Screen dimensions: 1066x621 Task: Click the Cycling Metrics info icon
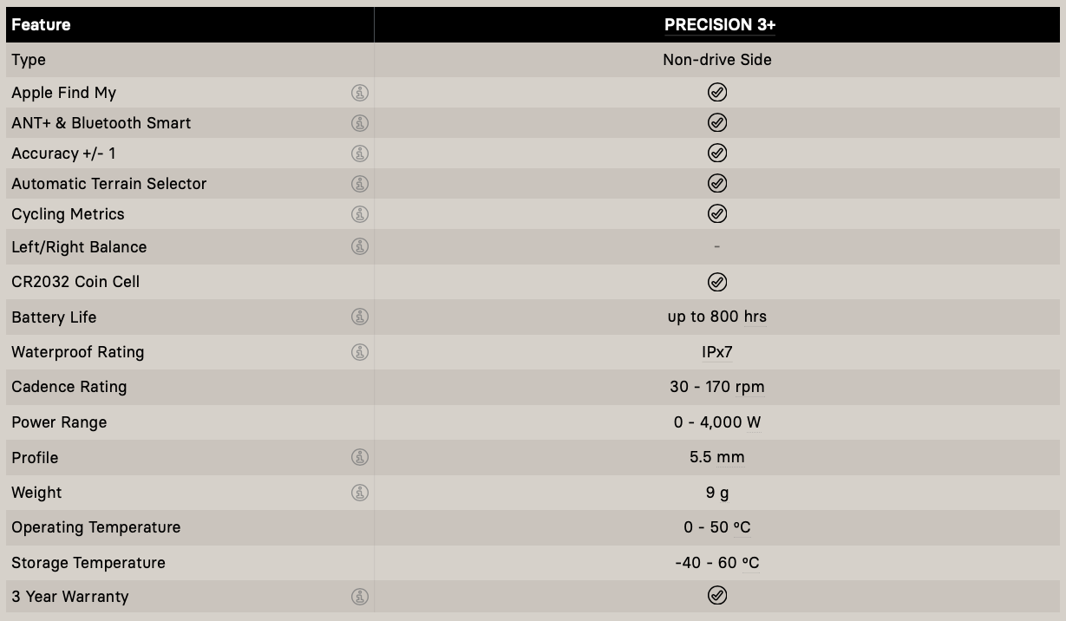tap(360, 214)
